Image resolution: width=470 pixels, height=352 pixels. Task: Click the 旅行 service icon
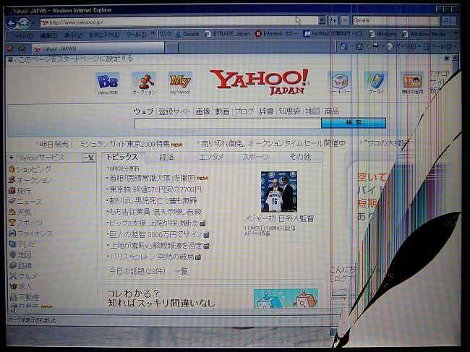pyautogui.click(x=12, y=191)
